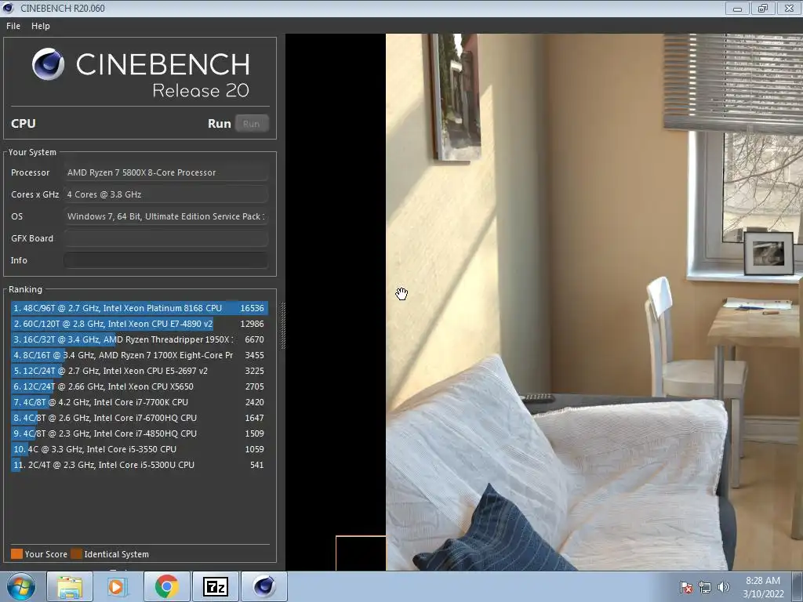This screenshot has height=602, width=803.
Task: Click the Cinebench icon in the title bar
Action: [8, 8]
